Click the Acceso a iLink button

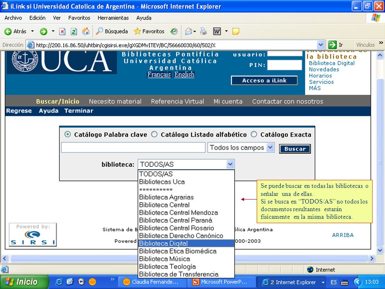264,80
